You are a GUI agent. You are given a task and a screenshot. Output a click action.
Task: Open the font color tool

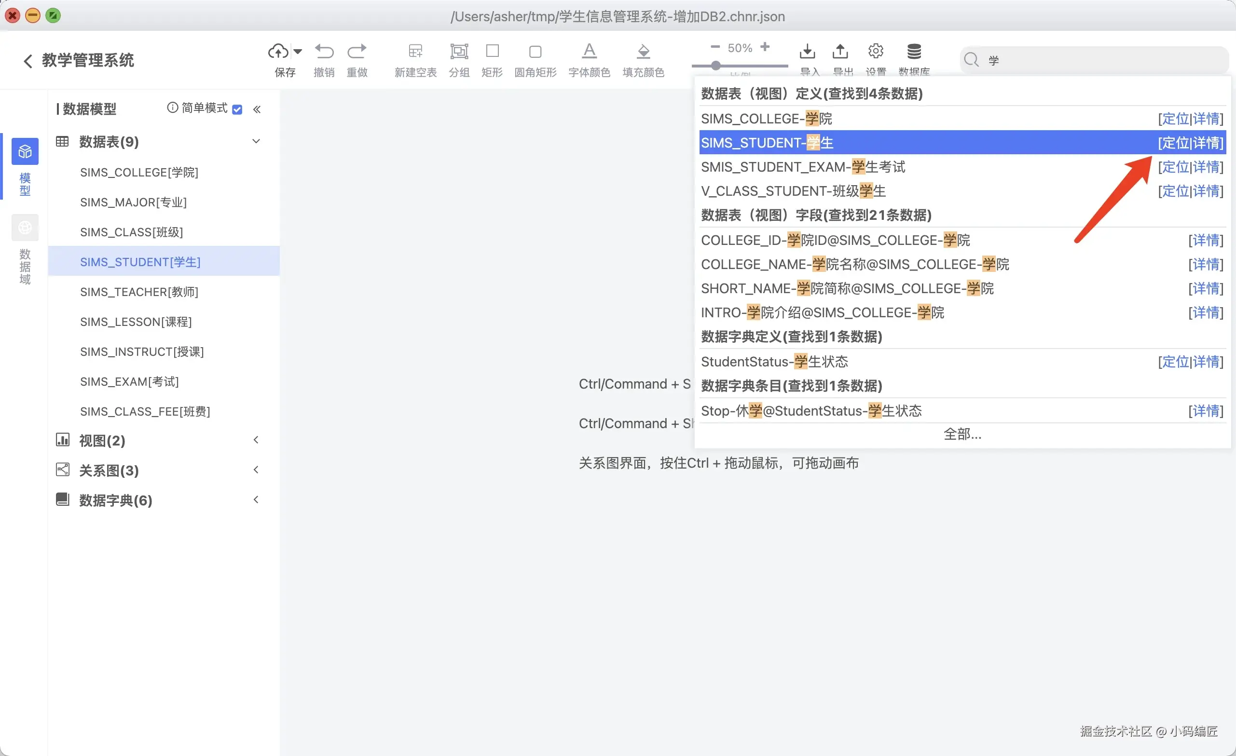(590, 51)
